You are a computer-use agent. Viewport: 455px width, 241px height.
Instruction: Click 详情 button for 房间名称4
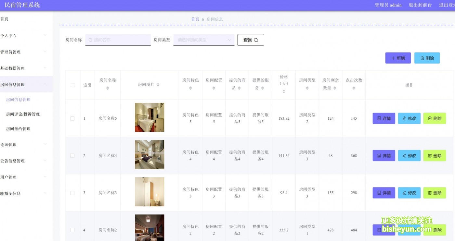click(384, 156)
